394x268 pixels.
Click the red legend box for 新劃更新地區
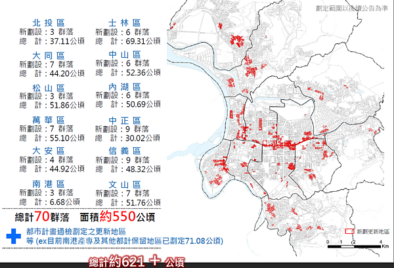point(349,231)
